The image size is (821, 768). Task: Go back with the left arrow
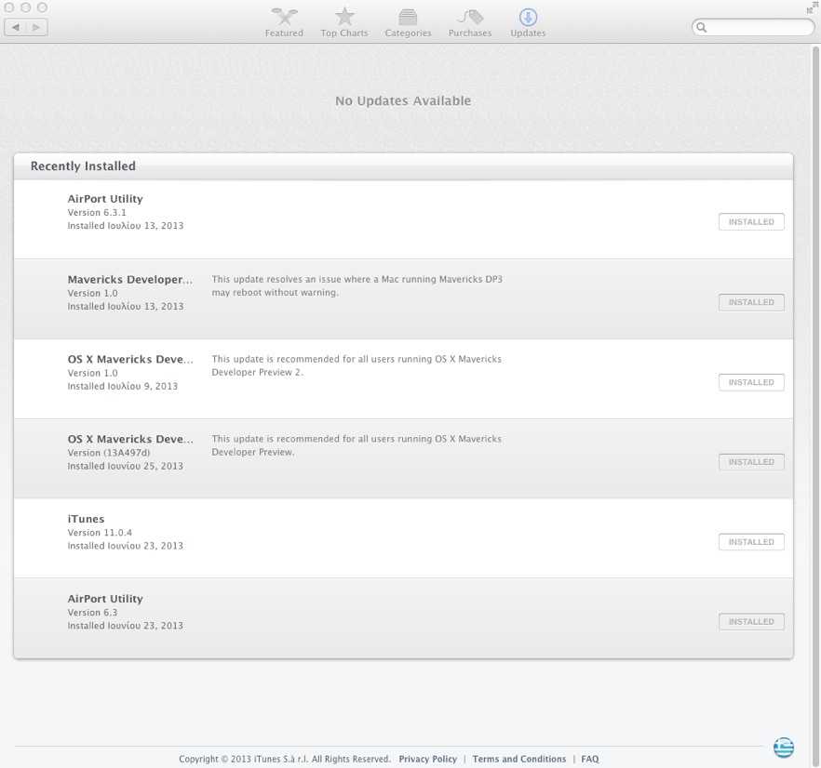tap(15, 27)
